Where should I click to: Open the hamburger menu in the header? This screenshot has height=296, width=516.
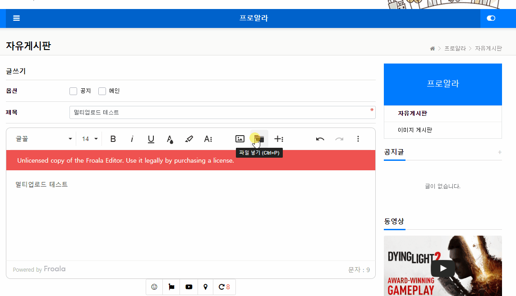(x=16, y=18)
